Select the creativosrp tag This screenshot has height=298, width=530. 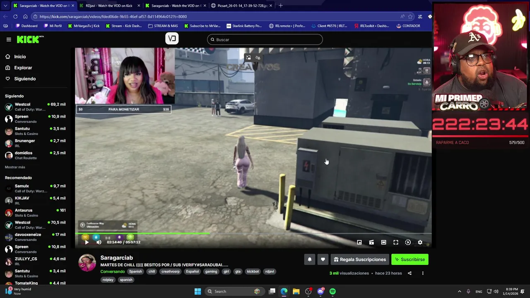[171, 272]
